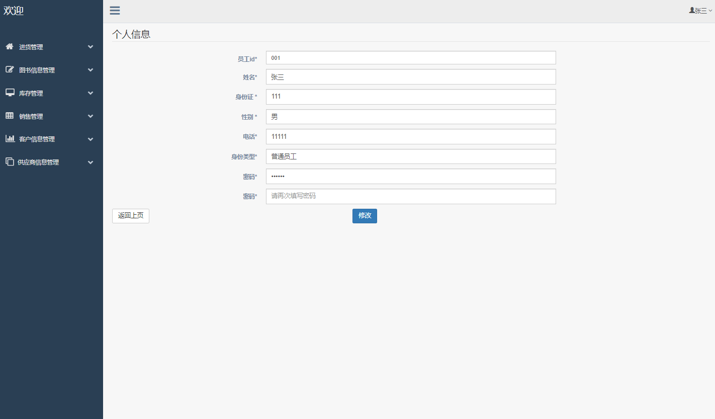Screen dimensions: 715x419
Task: Click the home icon beside 进货管理
Action: (10, 46)
